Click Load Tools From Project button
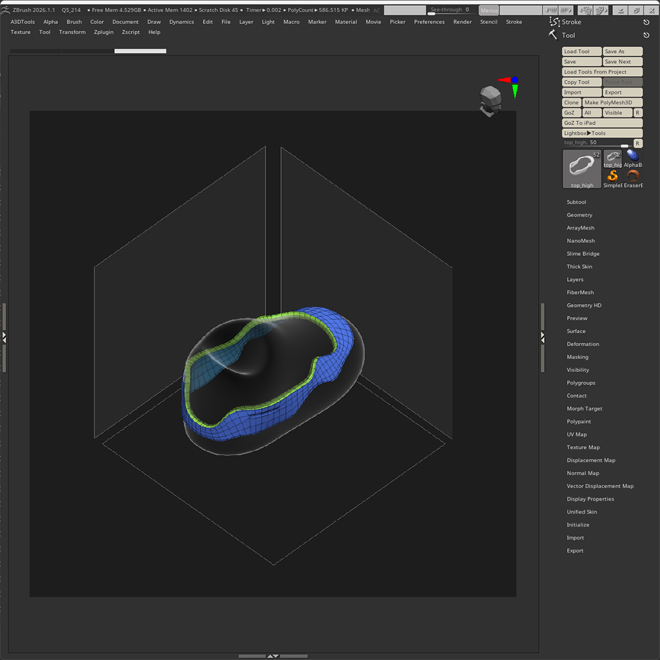 pos(603,72)
